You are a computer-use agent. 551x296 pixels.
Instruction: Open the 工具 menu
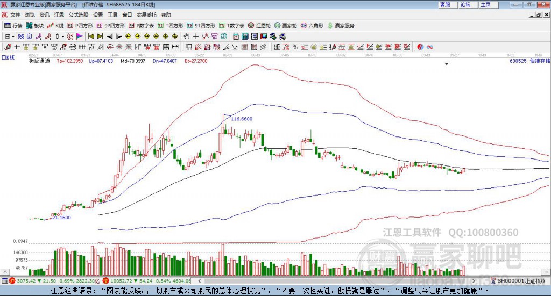[x=112, y=15]
